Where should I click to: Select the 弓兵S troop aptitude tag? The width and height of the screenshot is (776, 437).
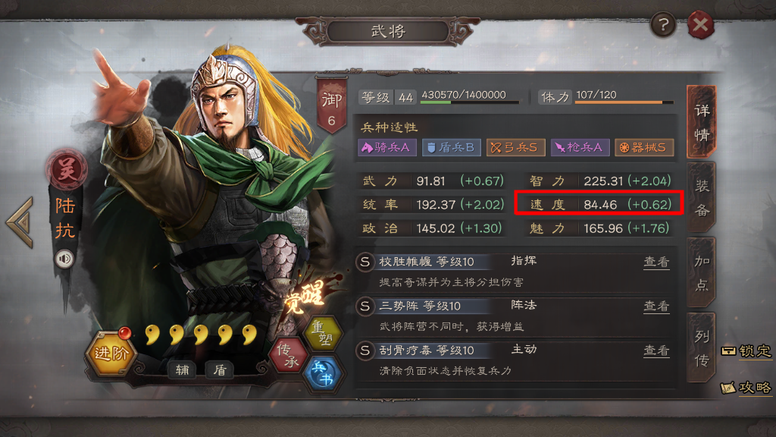coord(515,147)
